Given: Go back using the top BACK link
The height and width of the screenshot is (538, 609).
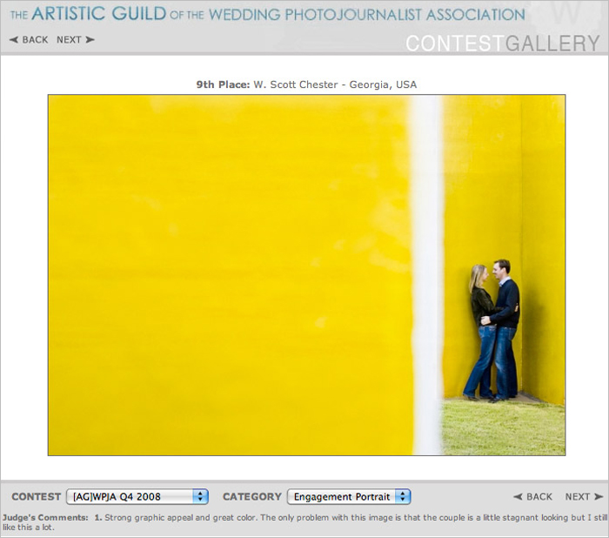Looking at the screenshot, I should (29, 40).
